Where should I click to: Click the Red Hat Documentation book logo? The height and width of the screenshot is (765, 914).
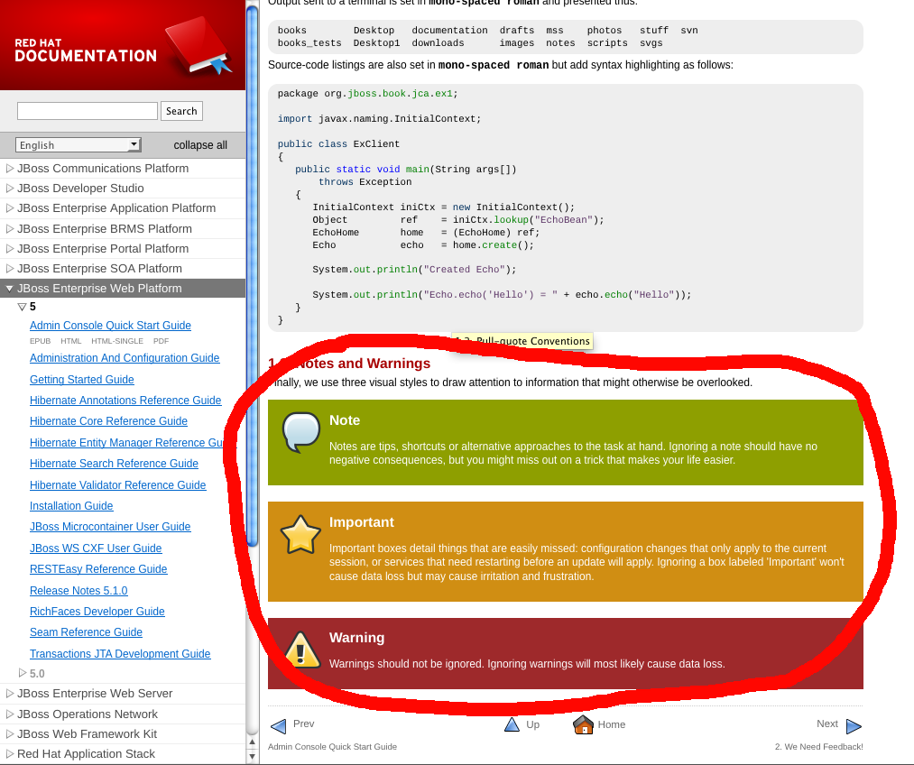click(x=198, y=47)
